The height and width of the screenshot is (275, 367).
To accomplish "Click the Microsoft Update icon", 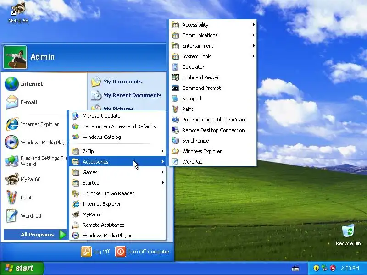I will point(76,116).
